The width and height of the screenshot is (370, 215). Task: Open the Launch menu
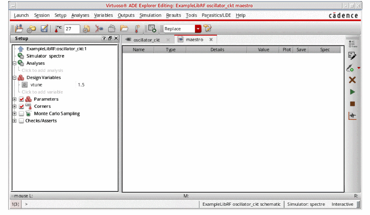click(21, 15)
